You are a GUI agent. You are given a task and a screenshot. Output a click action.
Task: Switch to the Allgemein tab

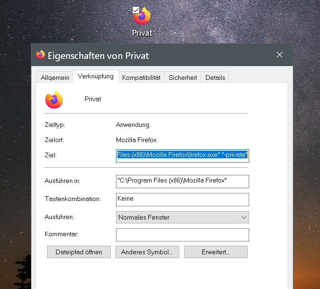coord(54,77)
